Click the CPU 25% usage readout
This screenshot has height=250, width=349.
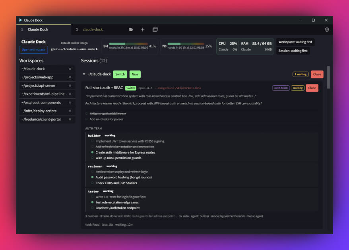(x=228, y=43)
